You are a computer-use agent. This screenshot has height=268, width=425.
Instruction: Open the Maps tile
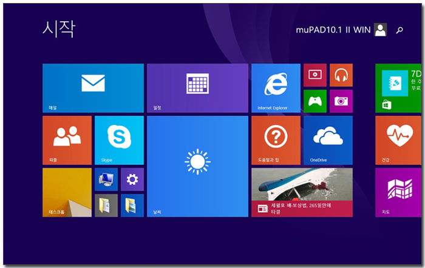pyautogui.click(x=398, y=192)
